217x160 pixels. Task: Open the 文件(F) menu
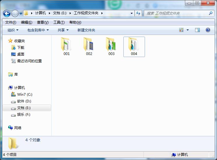pos(11,22)
